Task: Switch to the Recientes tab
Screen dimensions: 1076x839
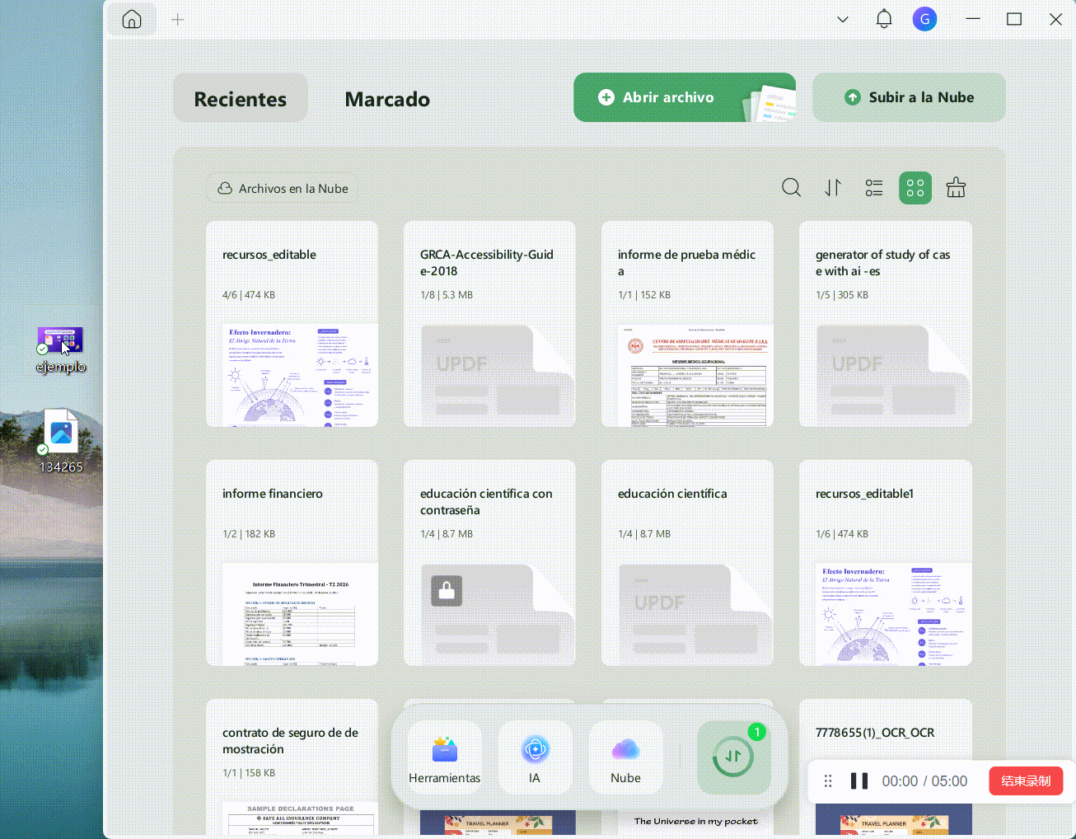Action: tap(241, 98)
